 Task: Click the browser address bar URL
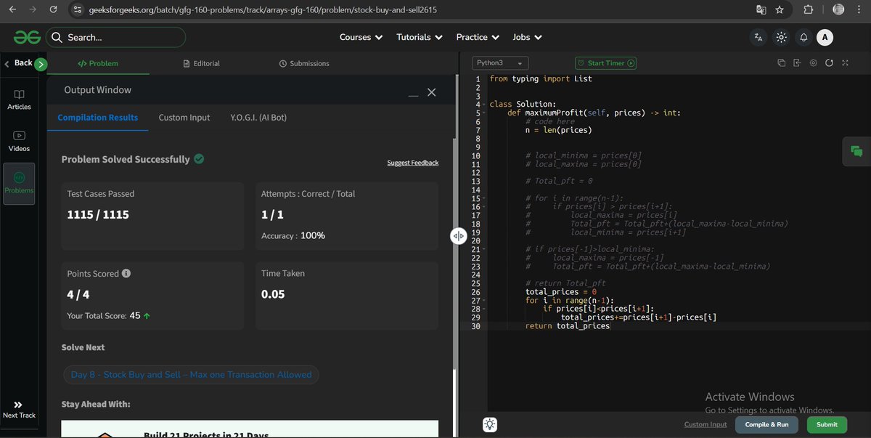coord(263,10)
